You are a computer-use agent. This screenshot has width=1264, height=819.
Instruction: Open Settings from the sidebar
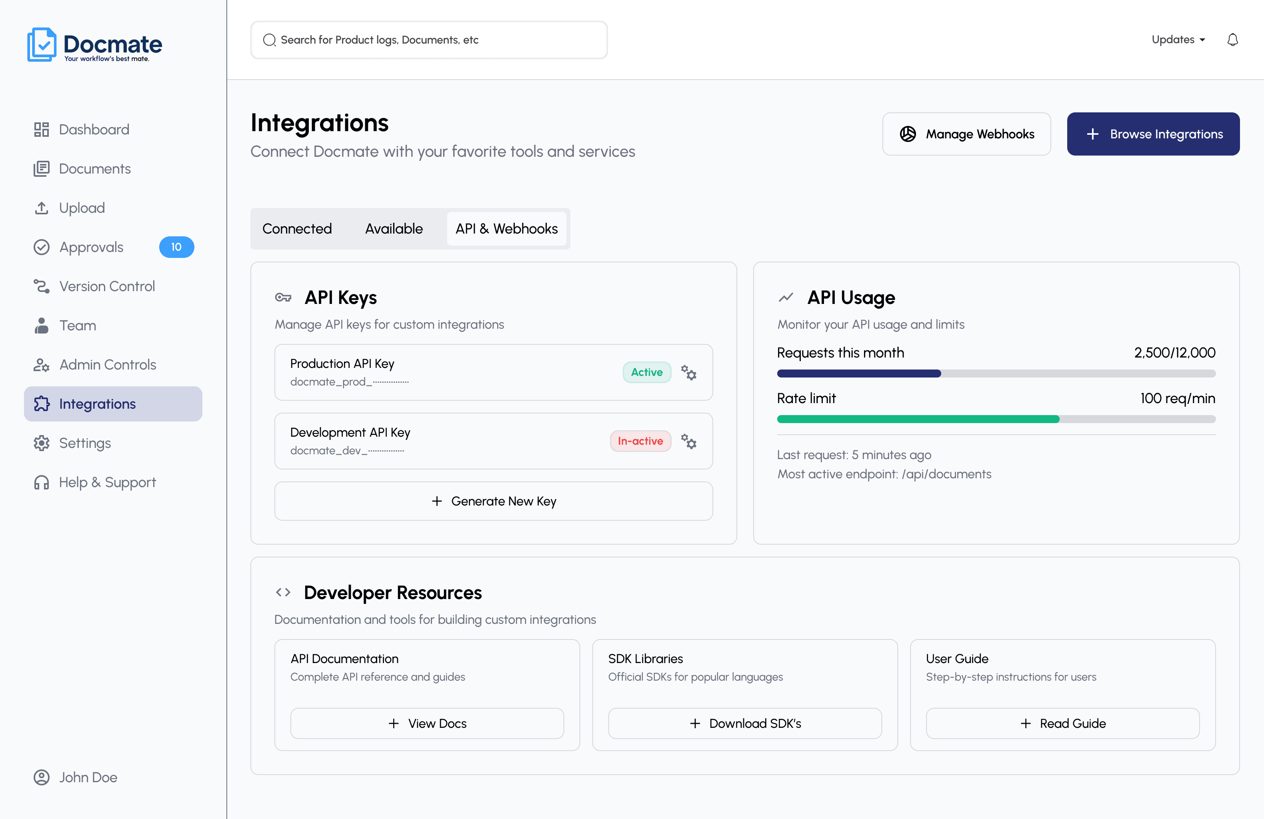[113, 443]
